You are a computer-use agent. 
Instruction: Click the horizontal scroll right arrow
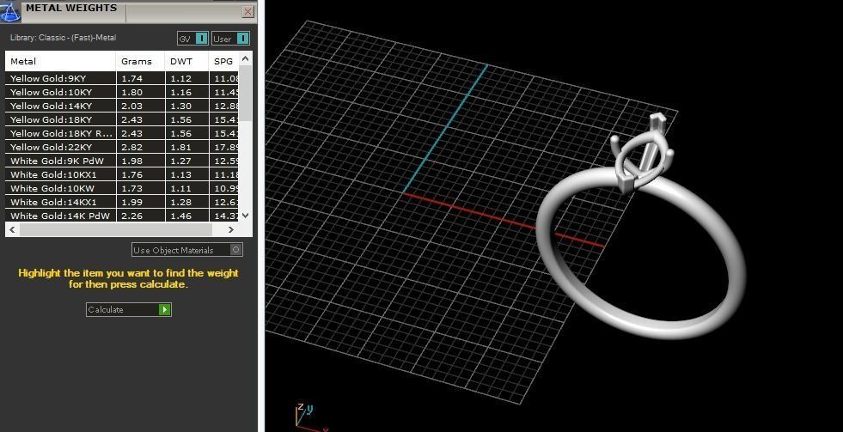click(231, 229)
